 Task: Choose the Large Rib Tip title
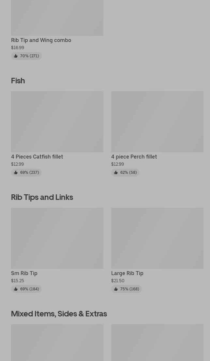[x=127, y=273]
